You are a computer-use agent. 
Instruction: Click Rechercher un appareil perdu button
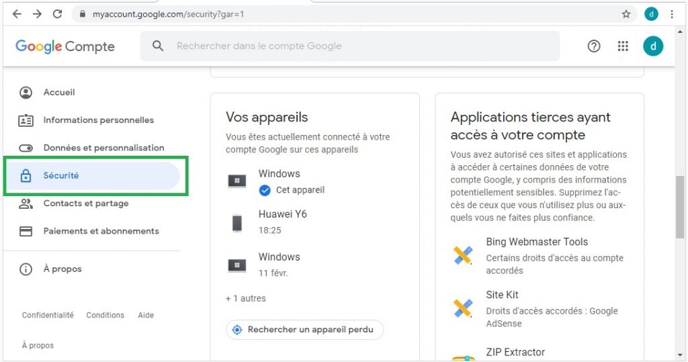click(x=304, y=330)
